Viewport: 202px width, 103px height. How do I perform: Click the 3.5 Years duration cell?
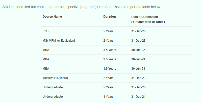[110, 50]
